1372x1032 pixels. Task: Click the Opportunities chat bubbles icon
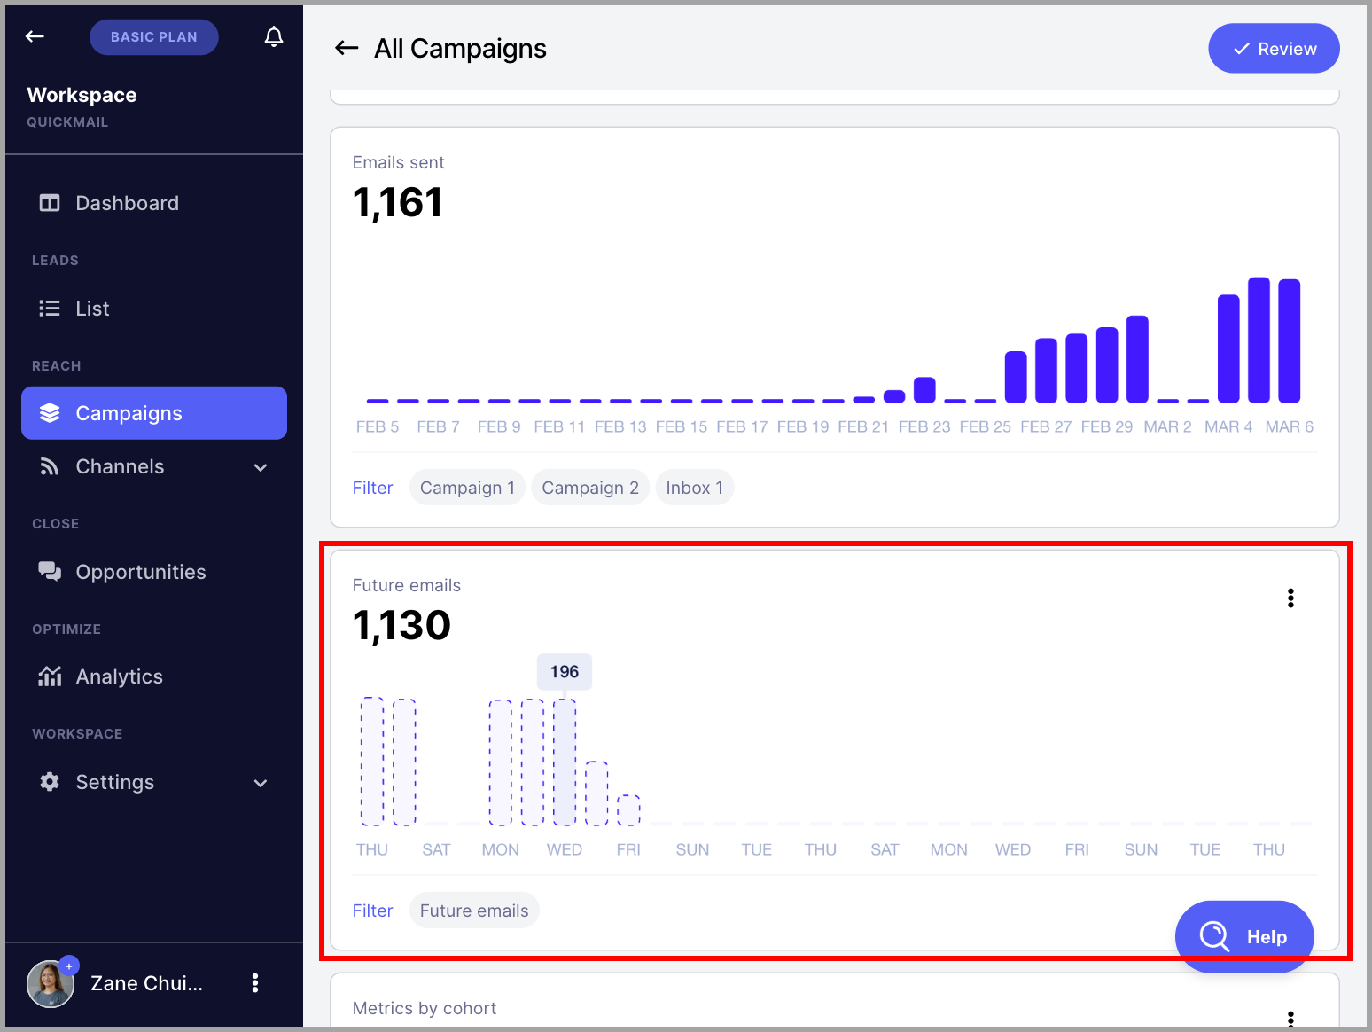pos(50,572)
